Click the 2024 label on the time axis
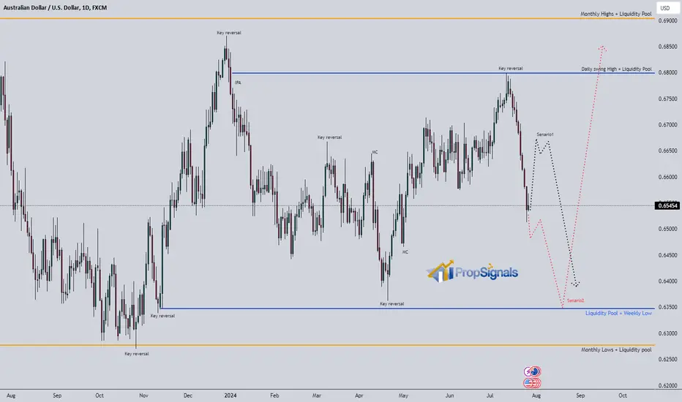The image size is (682, 402). point(231,395)
